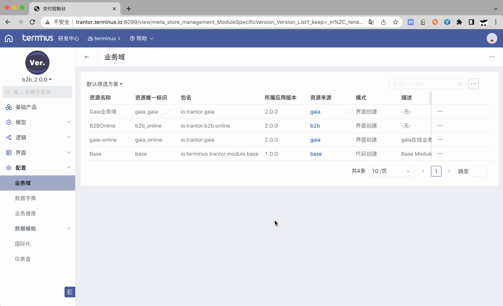Open row actions for Base

tap(440, 154)
